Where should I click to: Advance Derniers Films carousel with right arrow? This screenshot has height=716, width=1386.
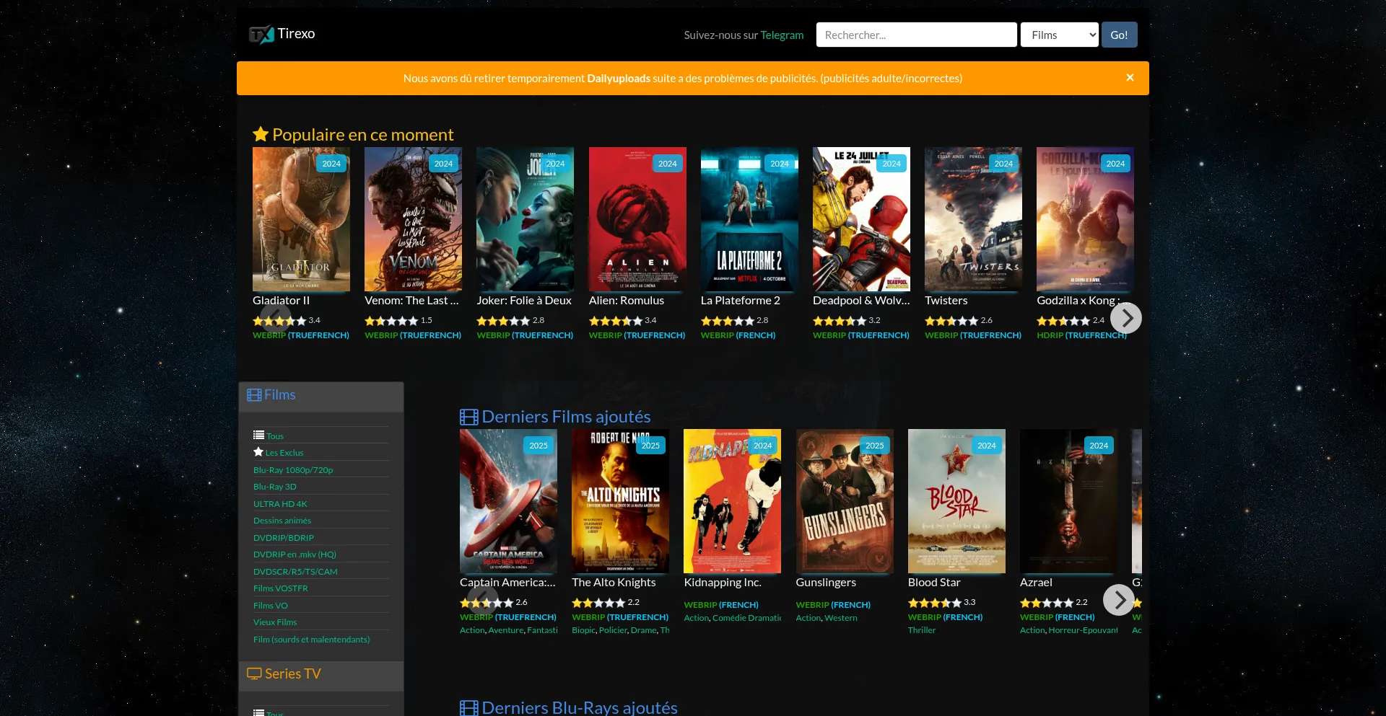[1119, 600]
